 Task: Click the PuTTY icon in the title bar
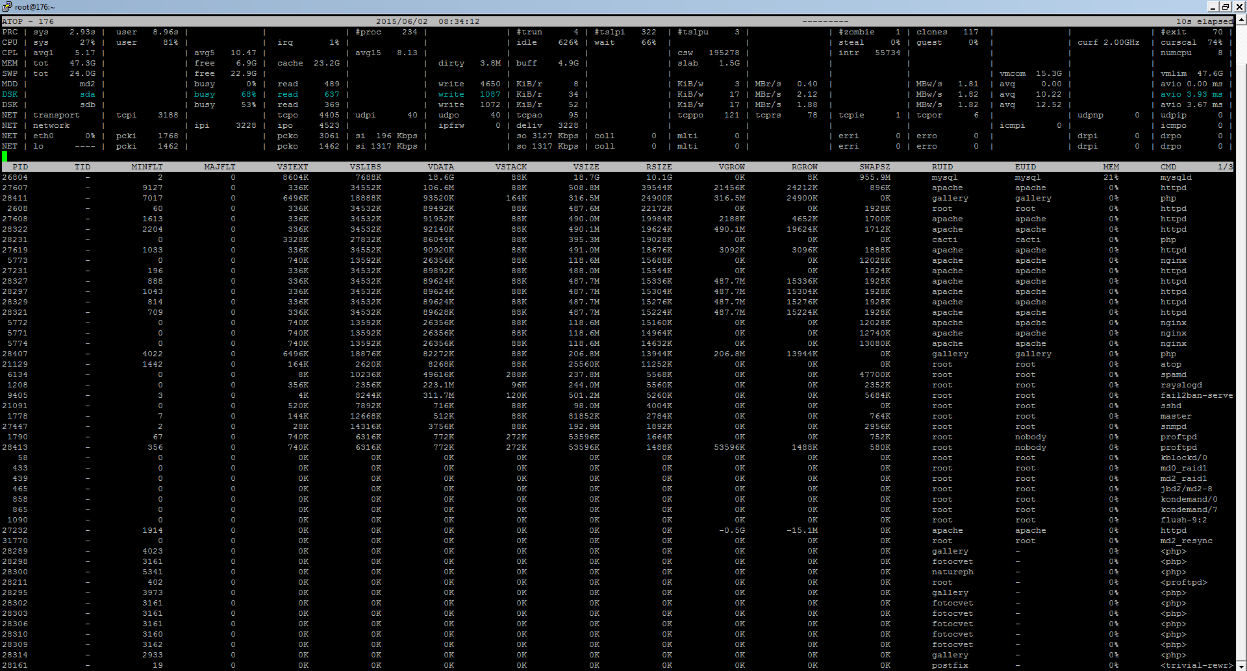coord(7,6)
